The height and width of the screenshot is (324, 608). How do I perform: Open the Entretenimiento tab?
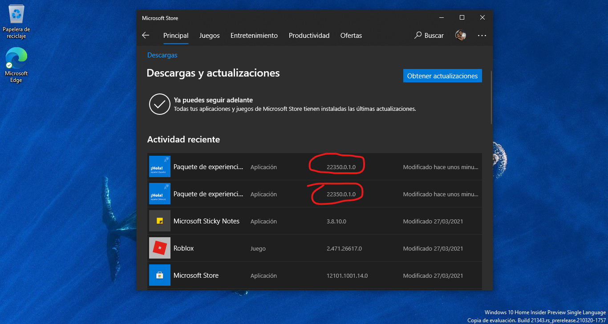[x=254, y=36]
